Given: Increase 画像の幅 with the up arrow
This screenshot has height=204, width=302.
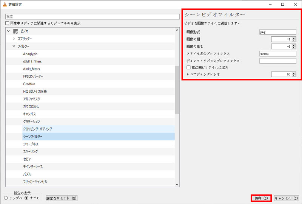Looking at the screenshot, I should point(294,37).
